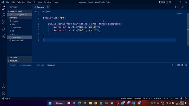The height and width of the screenshot is (106, 189).
Task: Open the Explorer view in activity bar
Action: click(4, 8)
